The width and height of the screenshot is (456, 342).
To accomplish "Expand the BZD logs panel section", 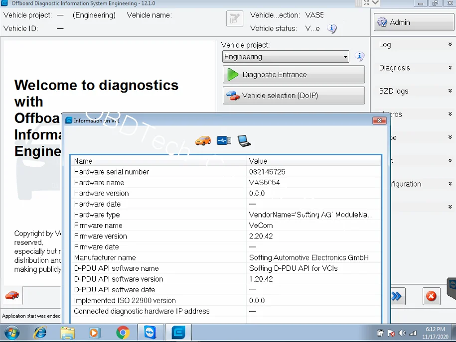I will point(450,91).
